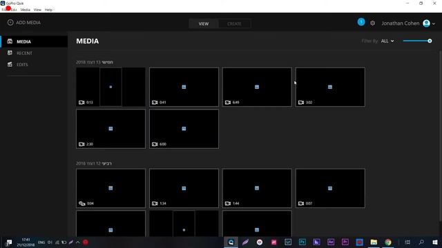The height and width of the screenshot is (248, 442).
Task: Open the 0:07 video thumbnail
Action: 330,188
